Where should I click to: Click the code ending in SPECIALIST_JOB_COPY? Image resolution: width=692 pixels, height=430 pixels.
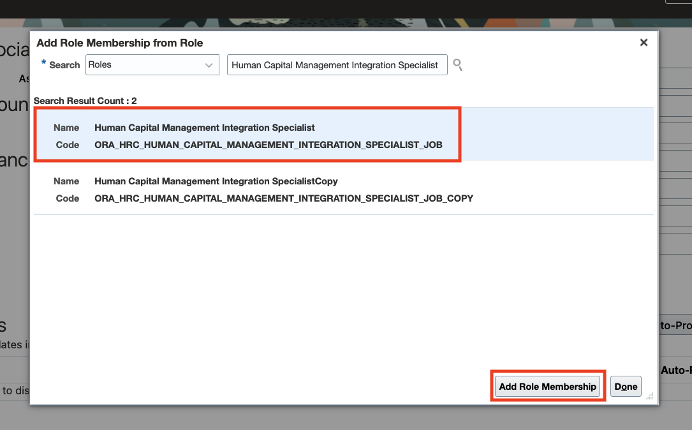(x=284, y=198)
